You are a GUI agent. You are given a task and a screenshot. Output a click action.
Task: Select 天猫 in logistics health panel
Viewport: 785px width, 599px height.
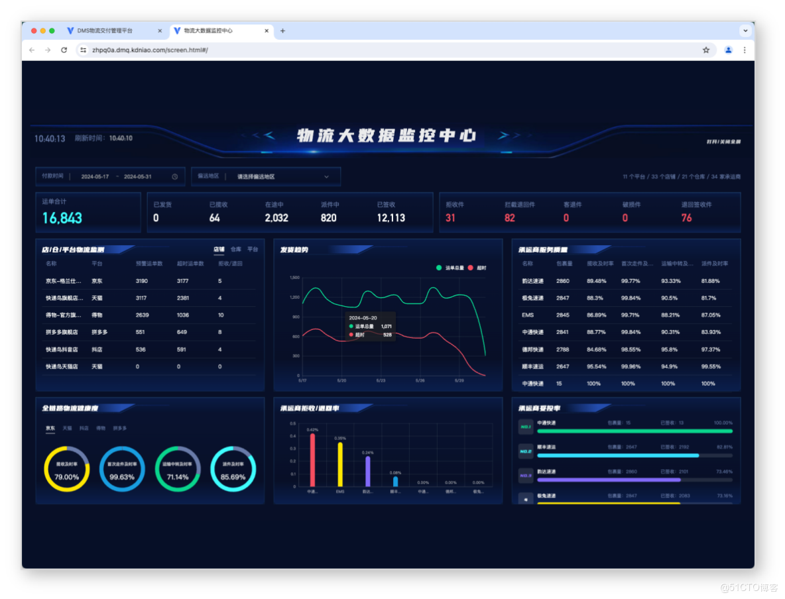[67, 428]
